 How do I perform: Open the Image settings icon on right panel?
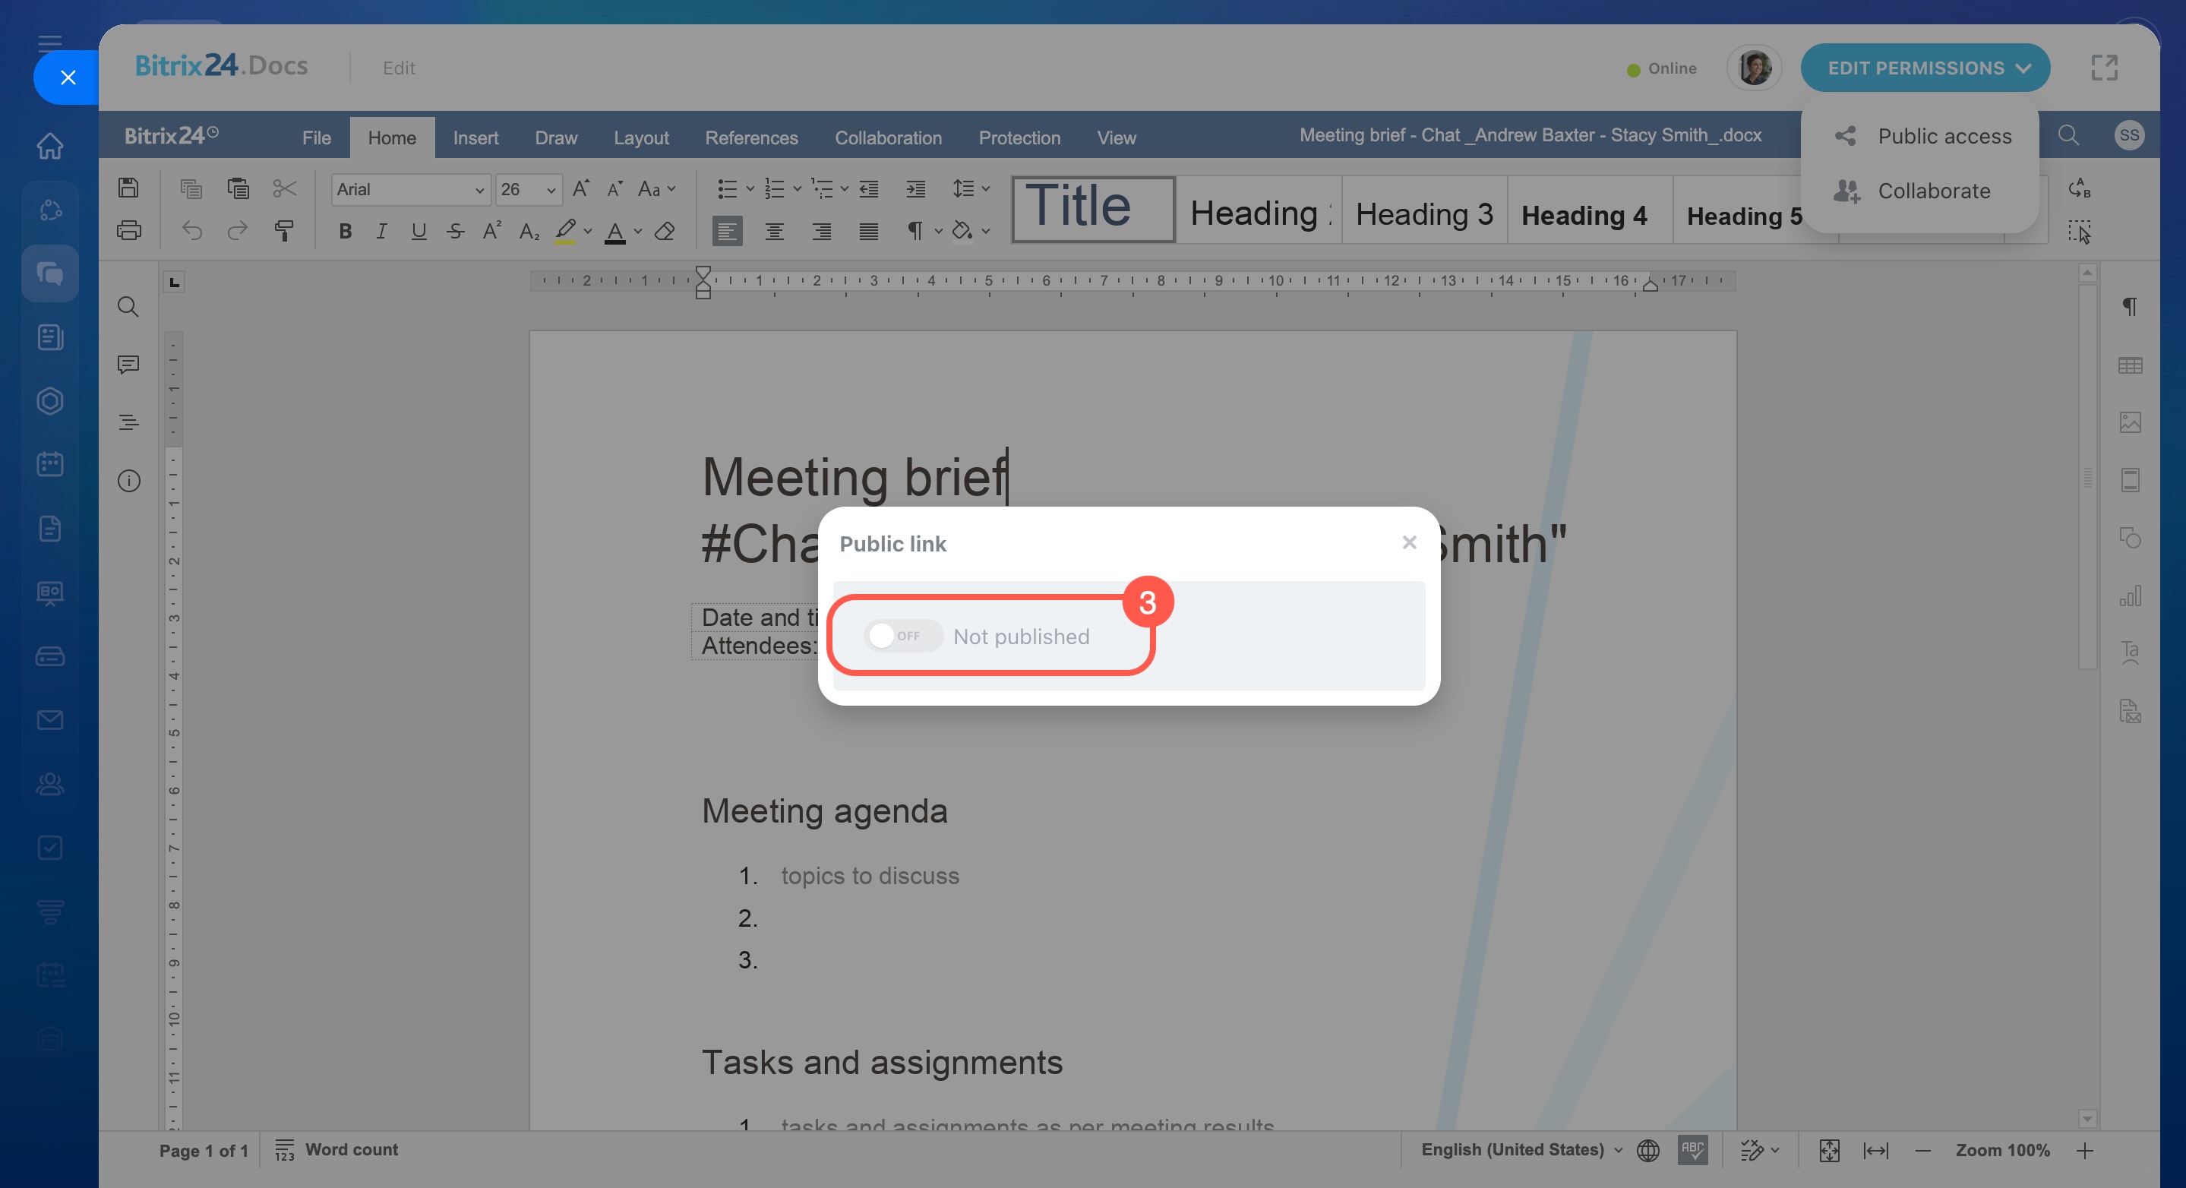click(x=2130, y=422)
